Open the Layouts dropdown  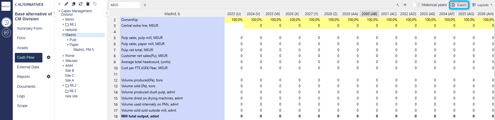coord(482,5)
